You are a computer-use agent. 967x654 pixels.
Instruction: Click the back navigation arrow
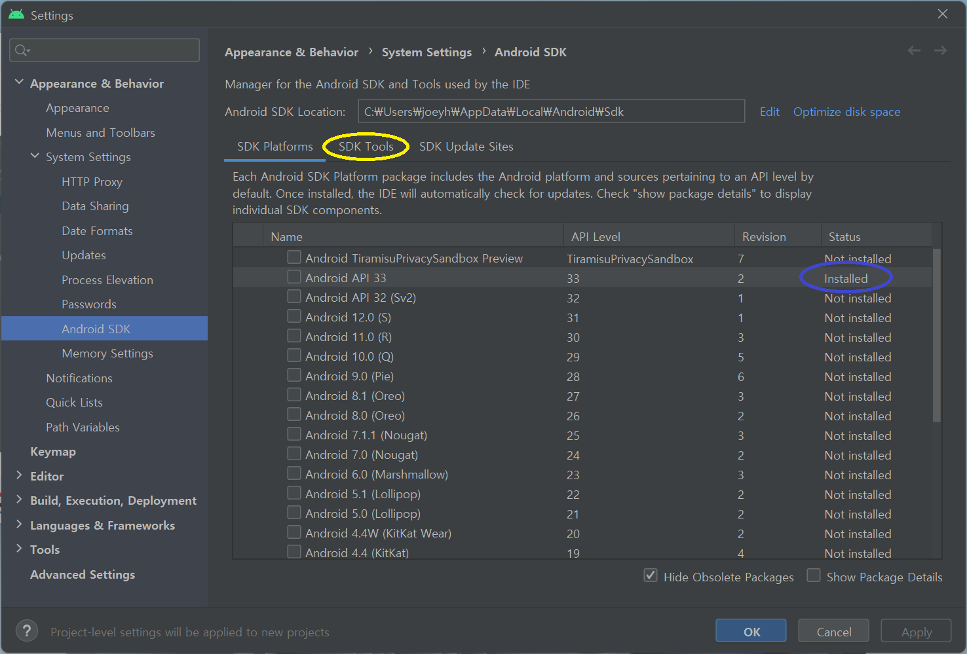pyautogui.click(x=914, y=50)
